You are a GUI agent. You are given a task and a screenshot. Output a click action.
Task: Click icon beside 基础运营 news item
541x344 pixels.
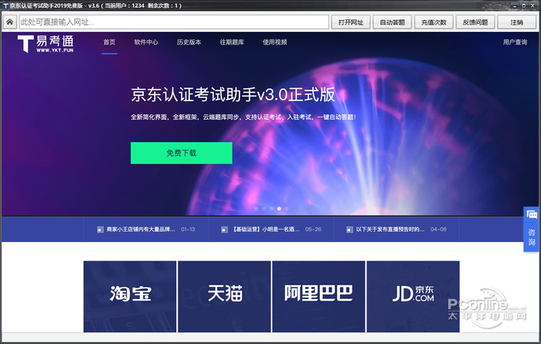pos(224,230)
